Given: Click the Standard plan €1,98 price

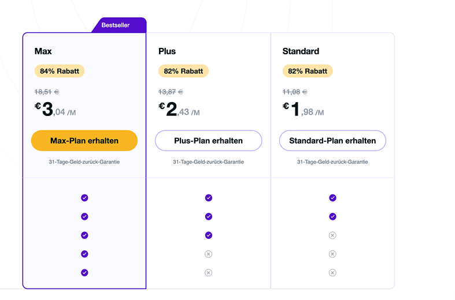Looking at the screenshot, I should [x=303, y=110].
